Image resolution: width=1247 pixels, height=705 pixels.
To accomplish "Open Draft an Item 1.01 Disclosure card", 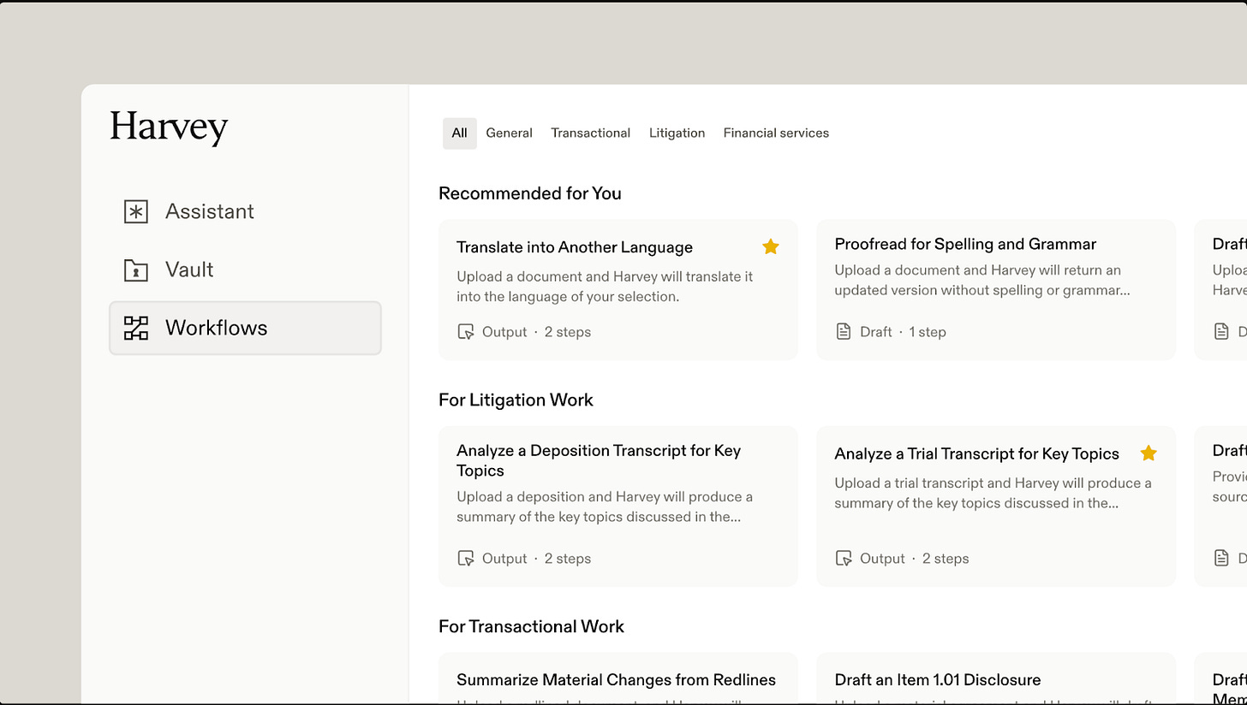I will [x=996, y=678].
